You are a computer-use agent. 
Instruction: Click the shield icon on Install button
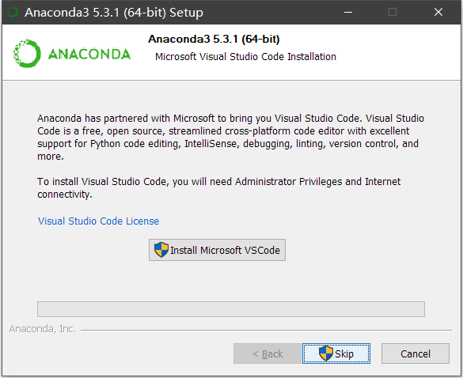click(x=161, y=250)
